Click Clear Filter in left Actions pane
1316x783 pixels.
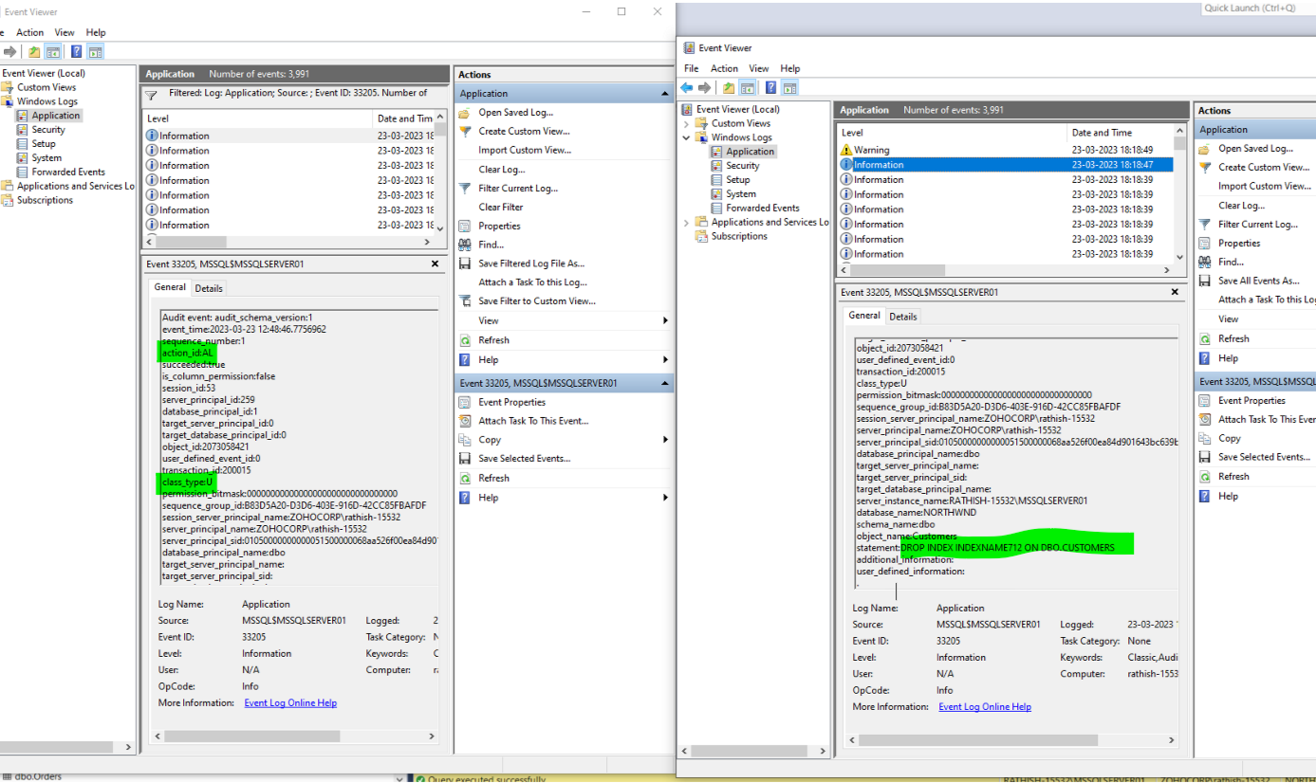tap(501, 207)
